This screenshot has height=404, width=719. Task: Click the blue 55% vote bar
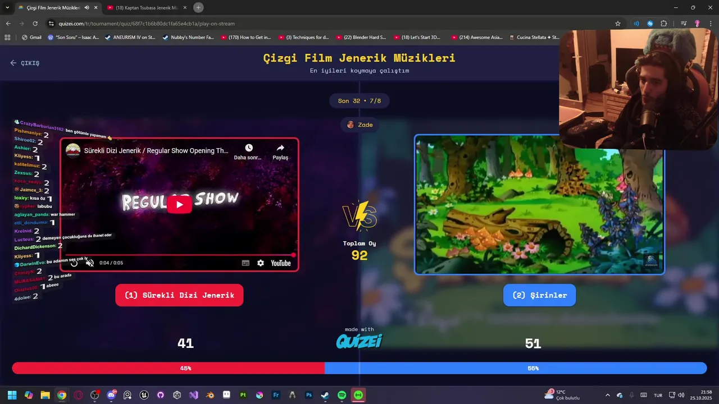[x=516, y=368]
